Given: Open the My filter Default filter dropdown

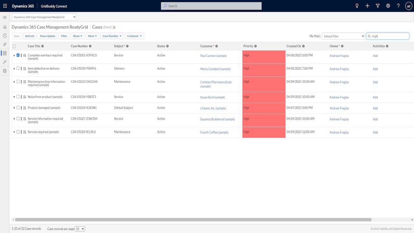Looking at the screenshot, I should [x=343, y=36].
